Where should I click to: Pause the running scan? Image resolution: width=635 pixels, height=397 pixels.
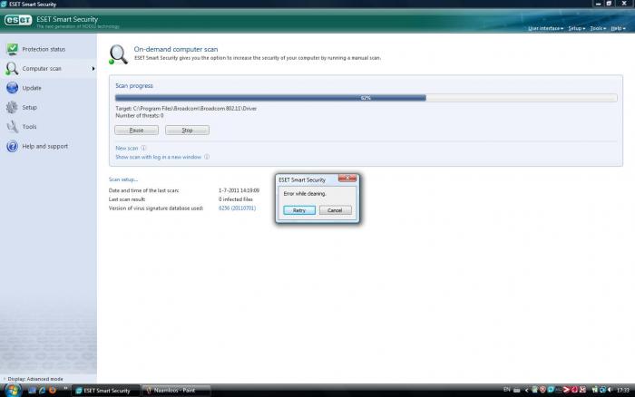[x=136, y=131]
